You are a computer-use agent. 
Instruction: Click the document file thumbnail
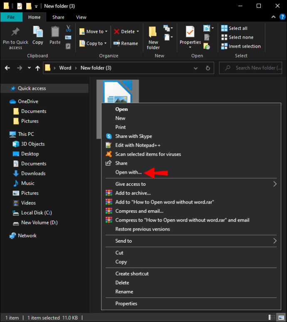118,91
